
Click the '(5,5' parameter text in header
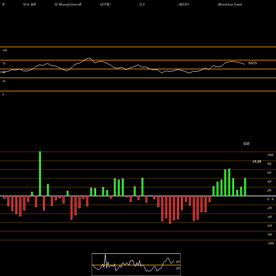click(142, 4)
